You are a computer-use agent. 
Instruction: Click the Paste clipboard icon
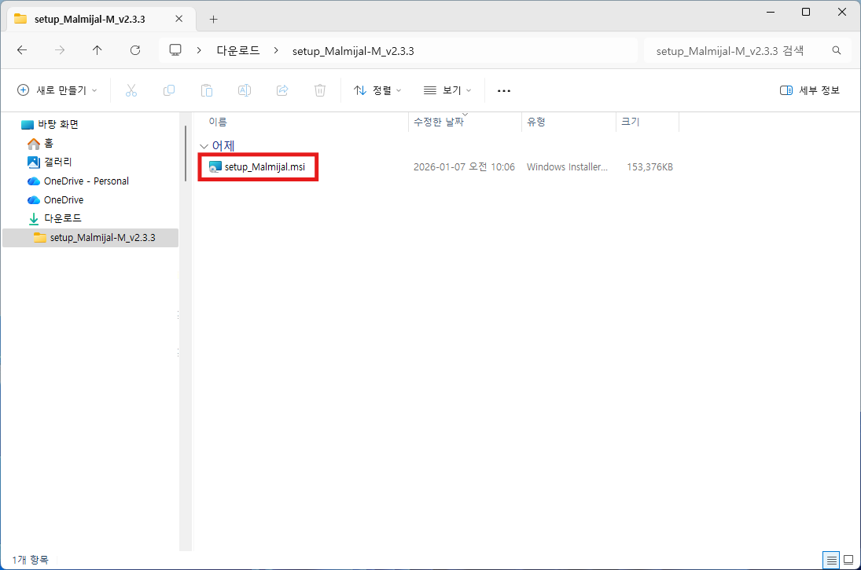click(x=207, y=90)
